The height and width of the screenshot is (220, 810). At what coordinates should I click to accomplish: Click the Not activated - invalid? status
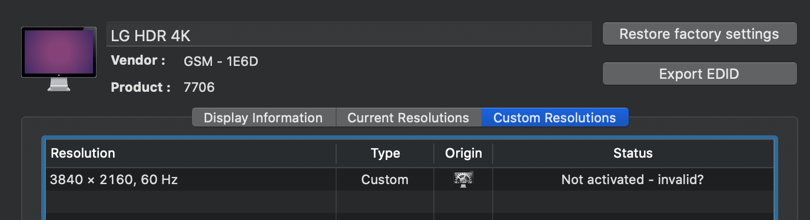(633, 180)
